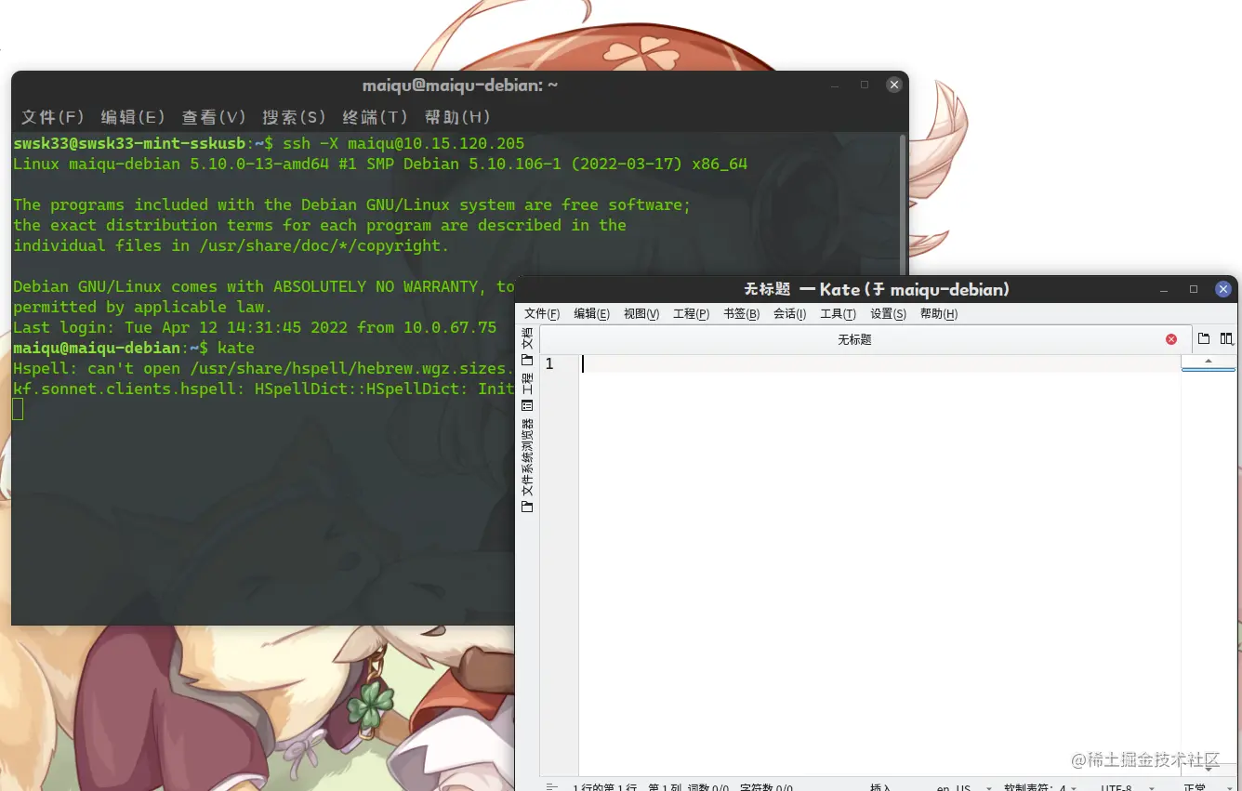This screenshot has height=791, width=1242.
Task: Open the en_US language dropdown
Action: tap(963, 787)
